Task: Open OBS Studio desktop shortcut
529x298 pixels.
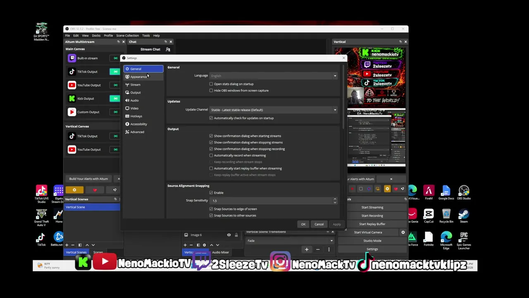Action: click(x=464, y=193)
